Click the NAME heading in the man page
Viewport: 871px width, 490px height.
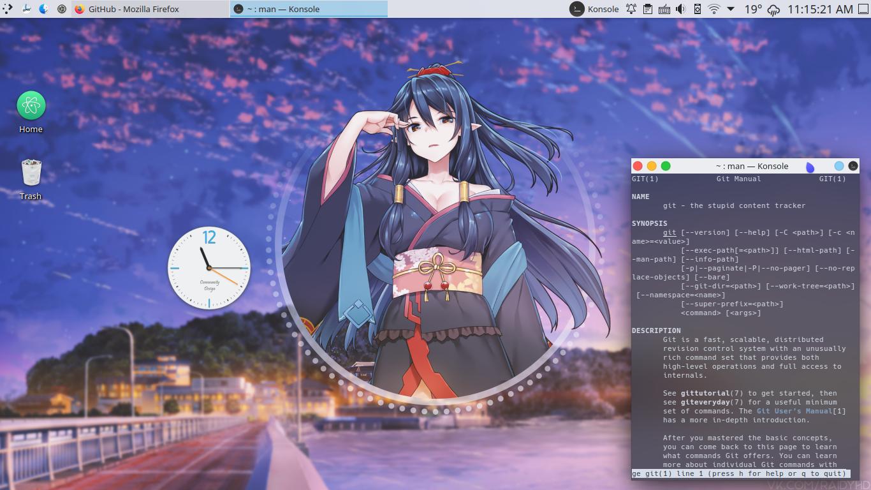(641, 197)
